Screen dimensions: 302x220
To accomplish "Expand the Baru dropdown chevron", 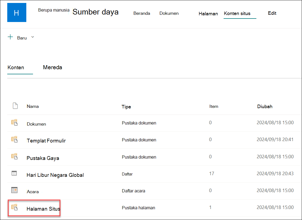I will pyautogui.click(x=32, y=37).
